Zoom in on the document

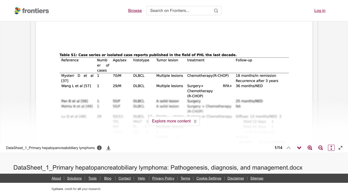[x=310, y=148]
